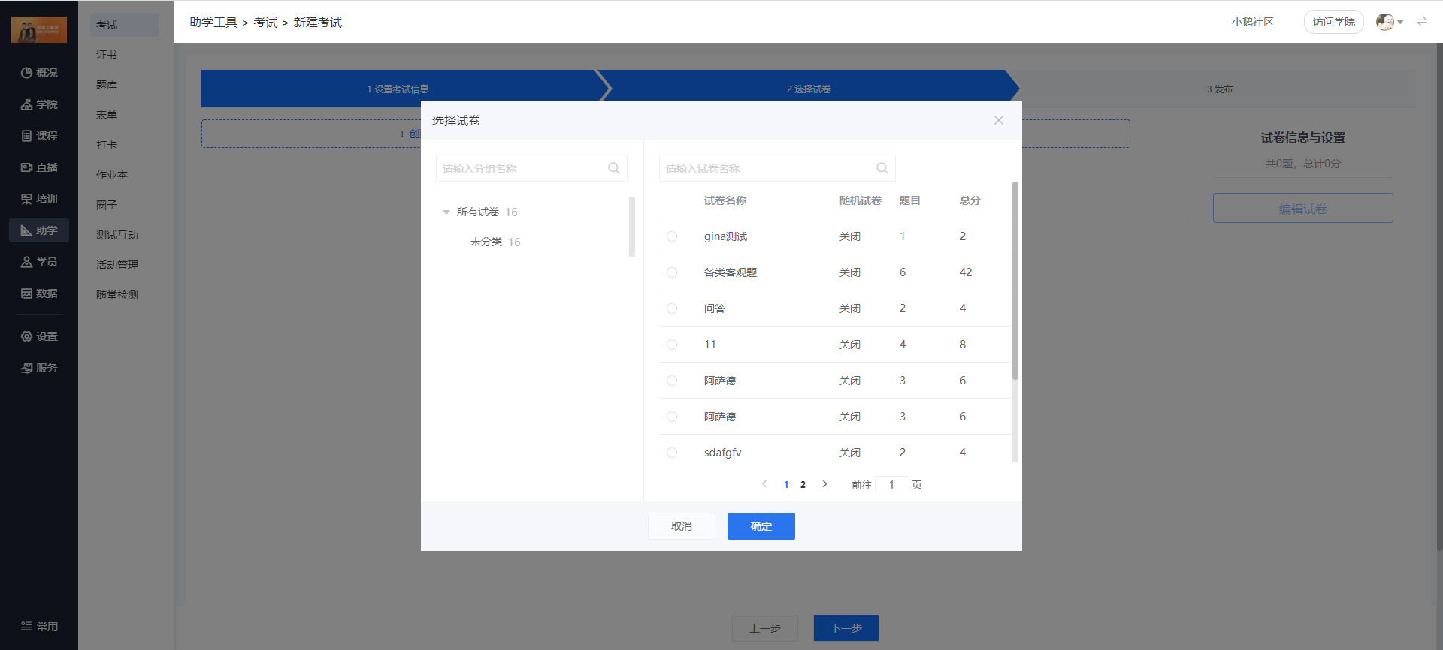Open the 概况 overview sidebar icon

(x=26, y=73)
